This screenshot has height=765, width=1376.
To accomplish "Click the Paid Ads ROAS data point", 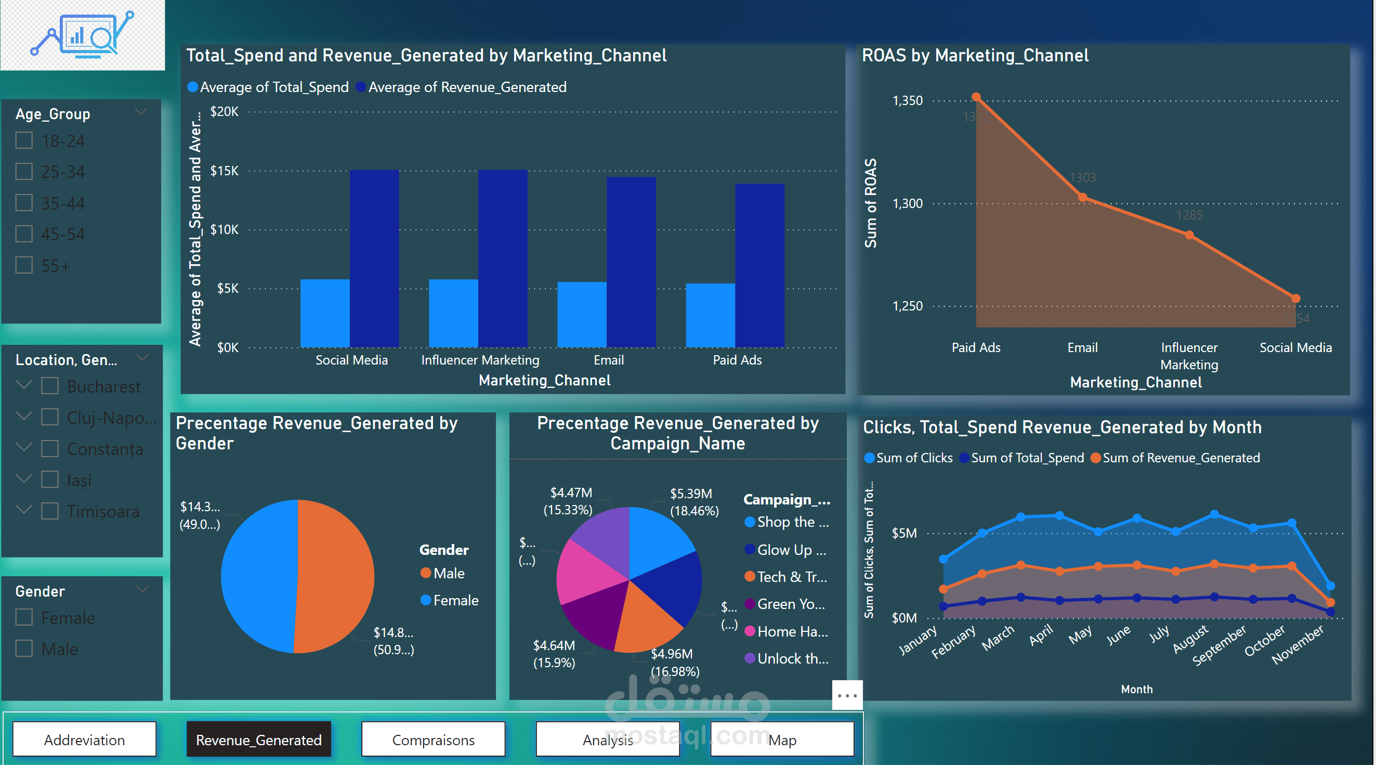I will tap(976, 97).
